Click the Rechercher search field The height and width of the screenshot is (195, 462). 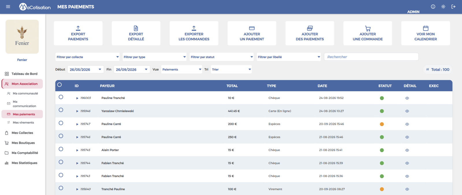click(371, 57)
